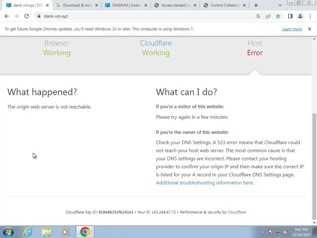Open Chrome three-dot menu
The height and width of the screenshot is (238, 317).
(x=310, y=16)
